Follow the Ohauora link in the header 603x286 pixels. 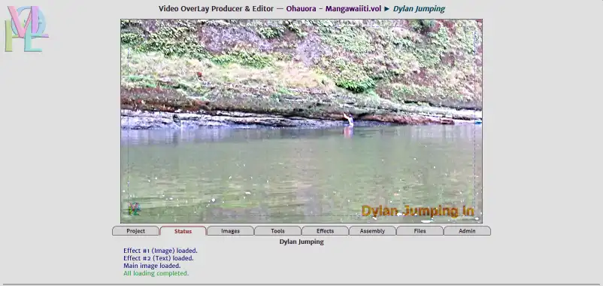301,9
